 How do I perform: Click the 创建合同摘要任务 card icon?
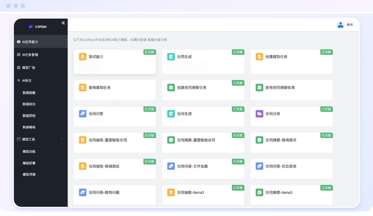coord(171,87)
